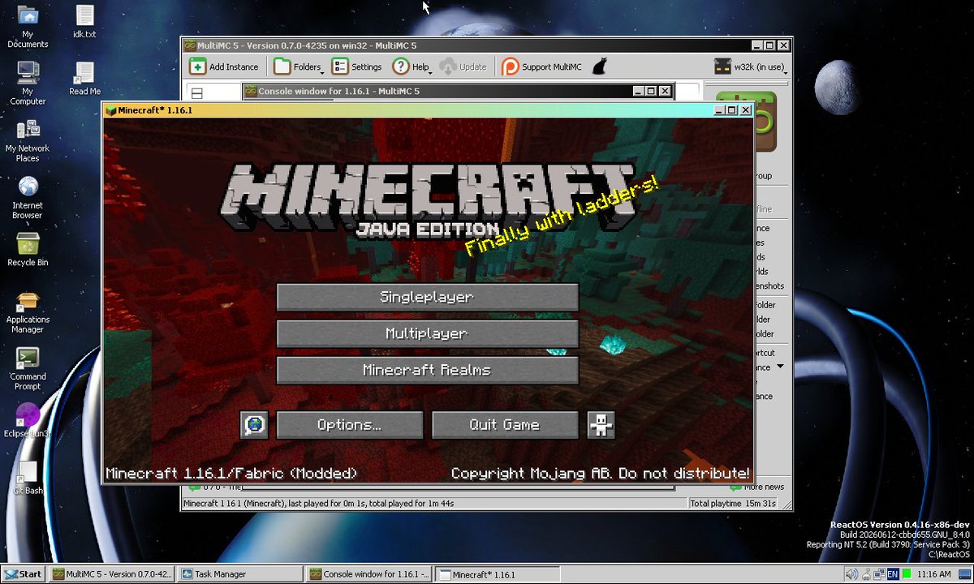The height and width of the screenshot is (584, 974).
Task: Click Minecraft 1.16.1 taskbar button
Action: 499,574
